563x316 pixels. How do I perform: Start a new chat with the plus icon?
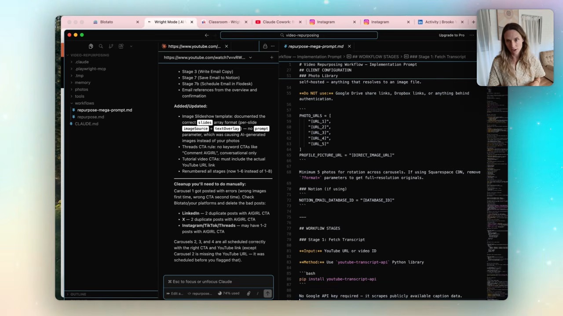coord(271,57)
